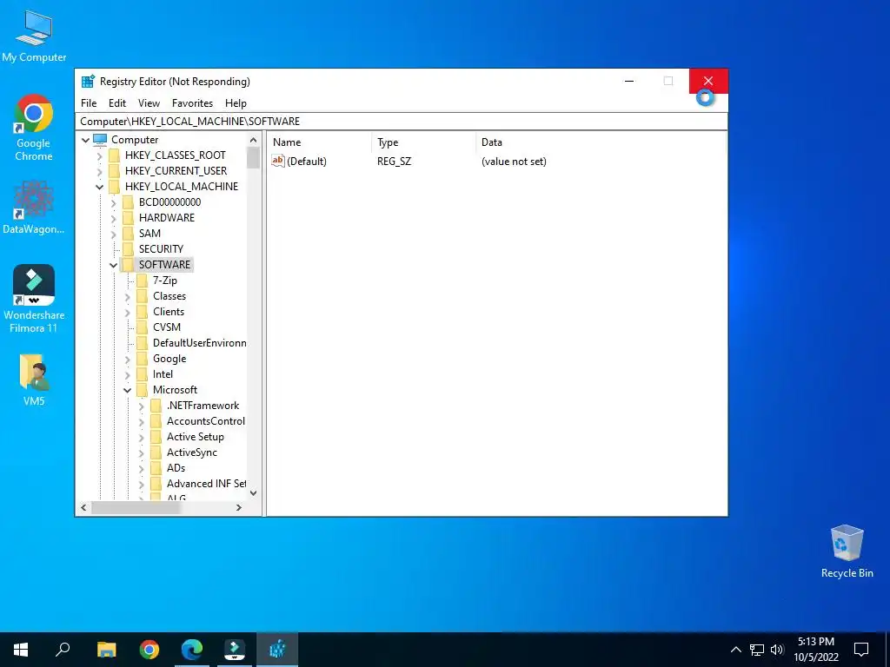Collapse the SOFTWARE key
The height and width of the screenshot is (667, 890).
[x=114, y=265]
